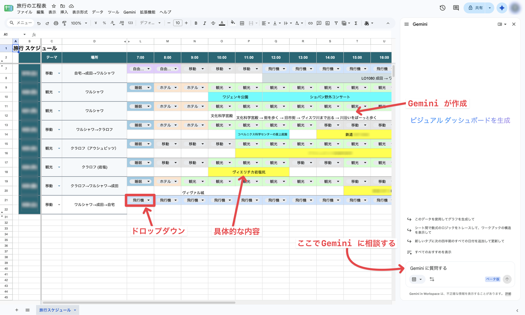Click suggestion about 次の四半期 dates
Screen dimensions: 525x315
click(x=459, y=241)
